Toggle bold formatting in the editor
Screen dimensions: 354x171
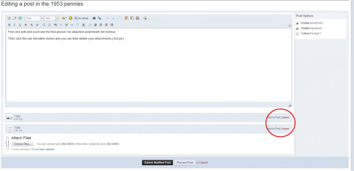coord(9,25)
